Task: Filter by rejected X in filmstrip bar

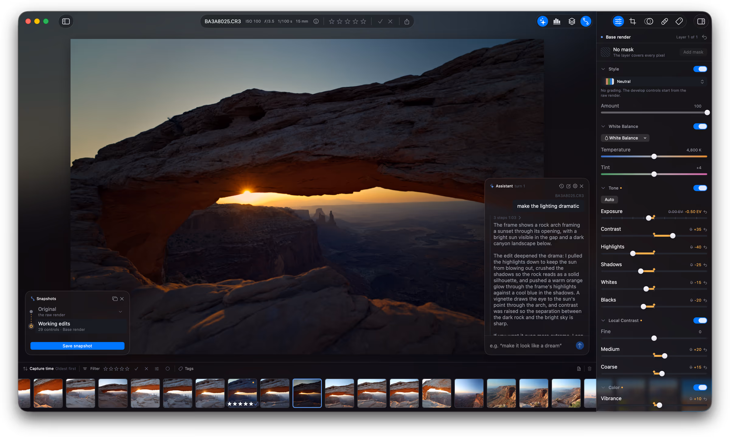Action: click(146, 369)
